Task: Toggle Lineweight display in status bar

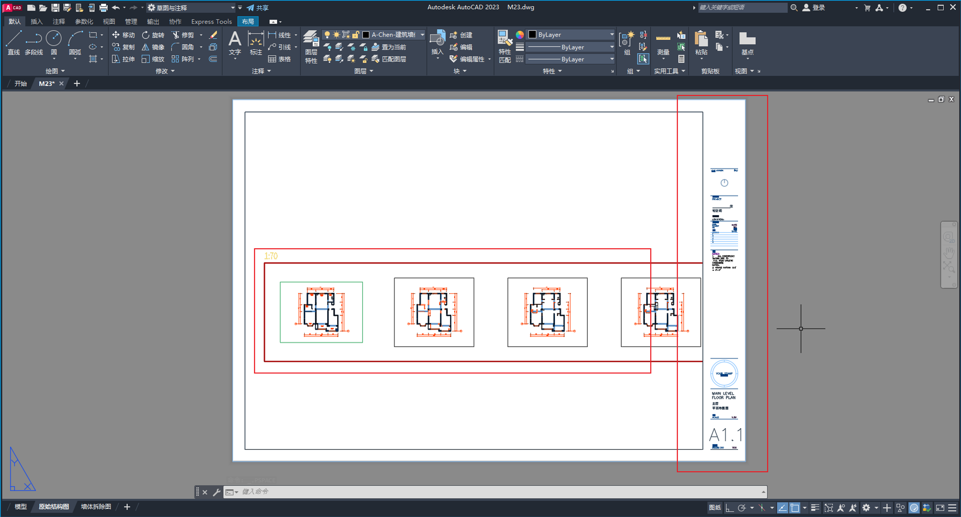Action: tap(815, 507)
